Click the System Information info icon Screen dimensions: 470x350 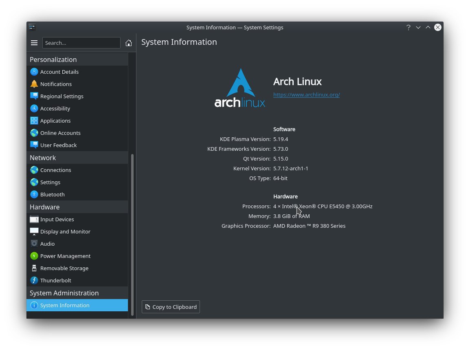(34, 305)
